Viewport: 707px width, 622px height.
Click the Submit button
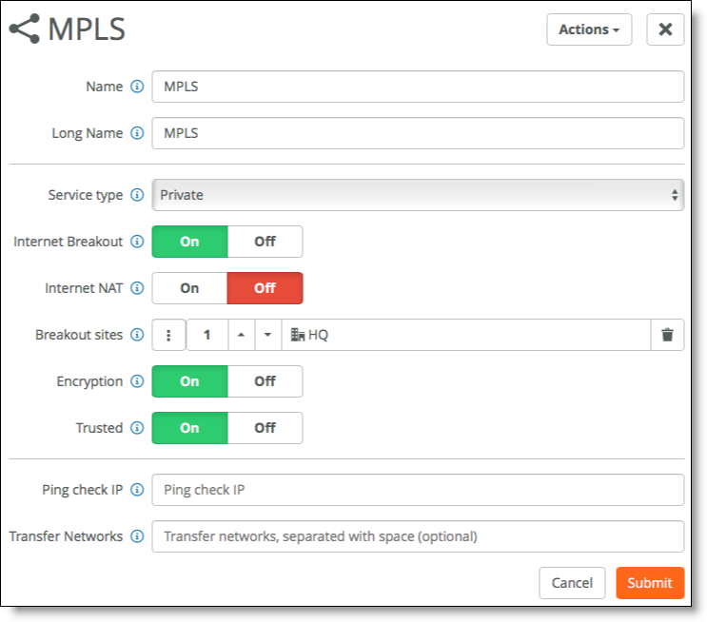tap(650, 583)
